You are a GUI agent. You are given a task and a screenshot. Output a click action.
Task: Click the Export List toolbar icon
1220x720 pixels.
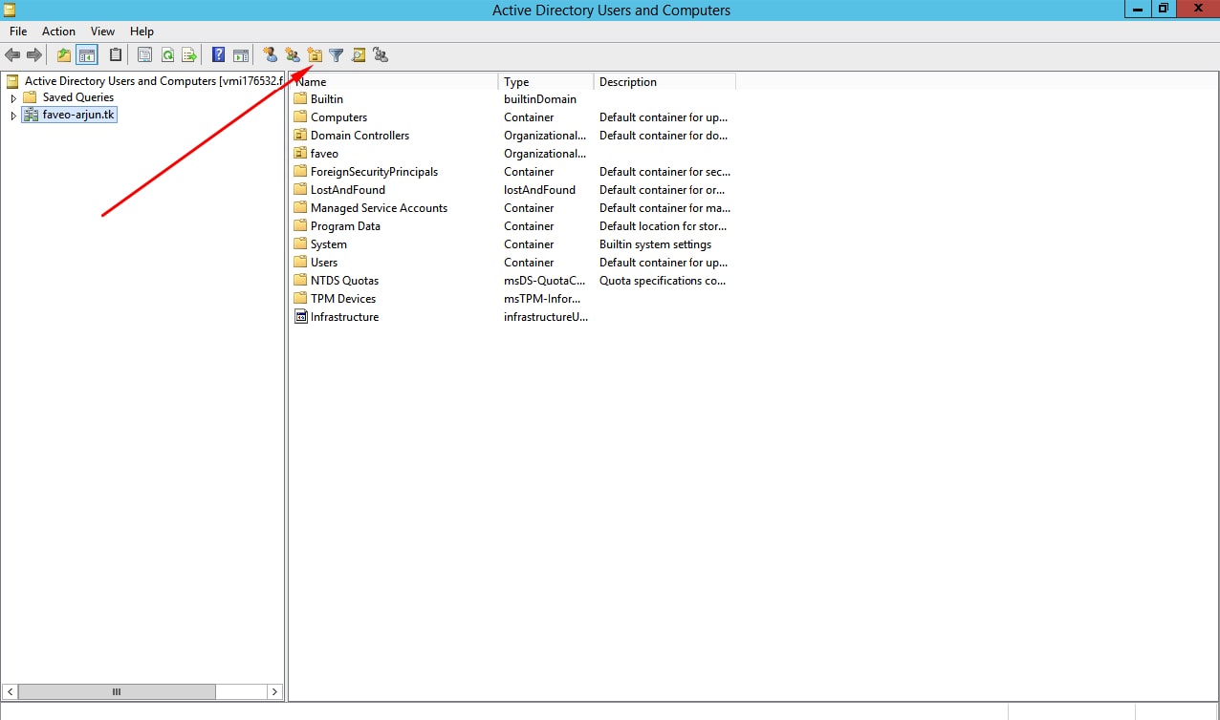[x=189, y=55]
